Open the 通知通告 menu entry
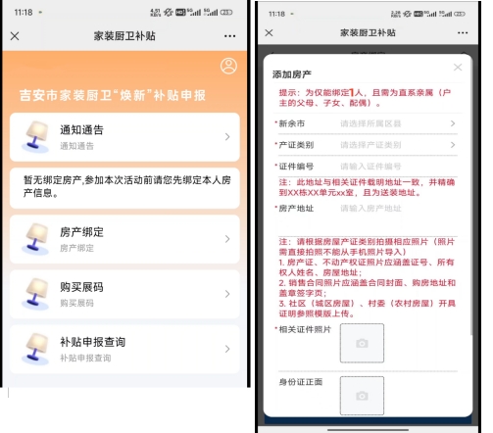493x433 pixels. 124,137
